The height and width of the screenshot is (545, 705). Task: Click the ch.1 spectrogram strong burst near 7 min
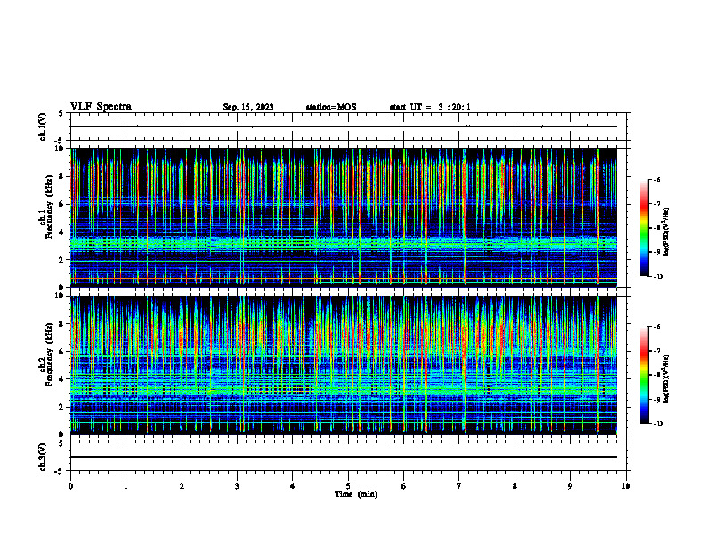point(465,216)
